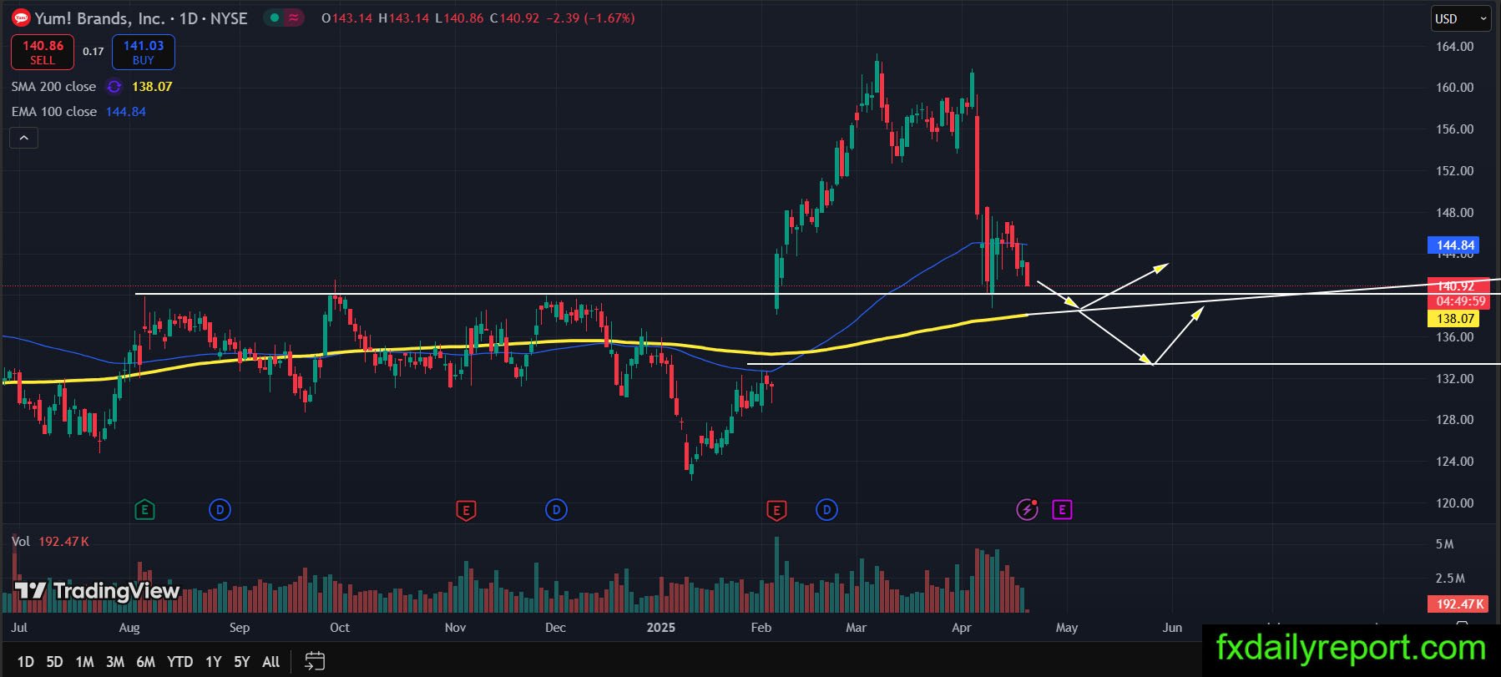Open red E earnings marker near November
1501x677 pixels.
click(466, 509)
